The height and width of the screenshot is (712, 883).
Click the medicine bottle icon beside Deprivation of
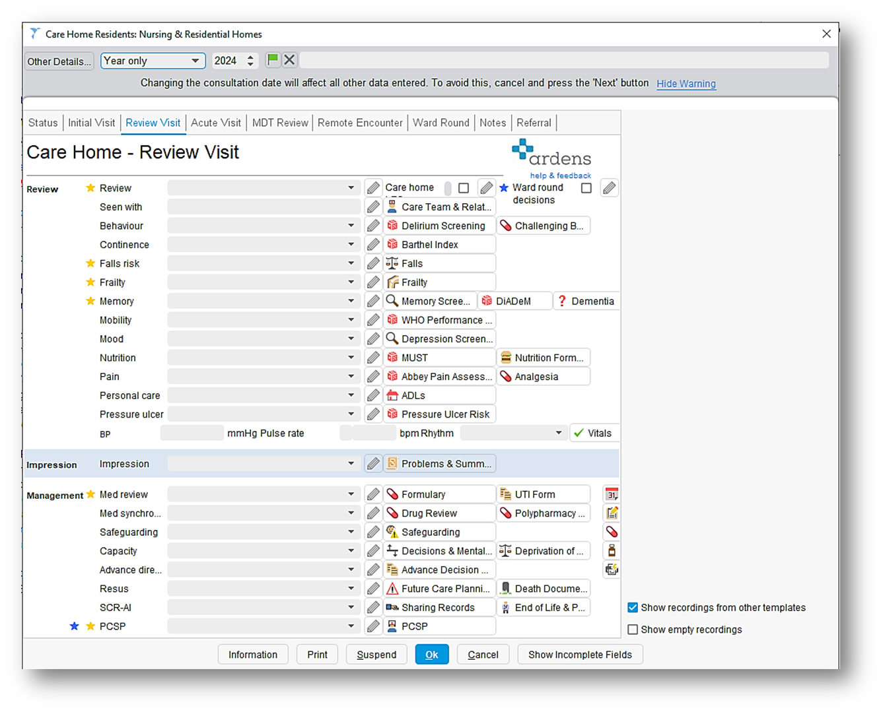[612, 550]
